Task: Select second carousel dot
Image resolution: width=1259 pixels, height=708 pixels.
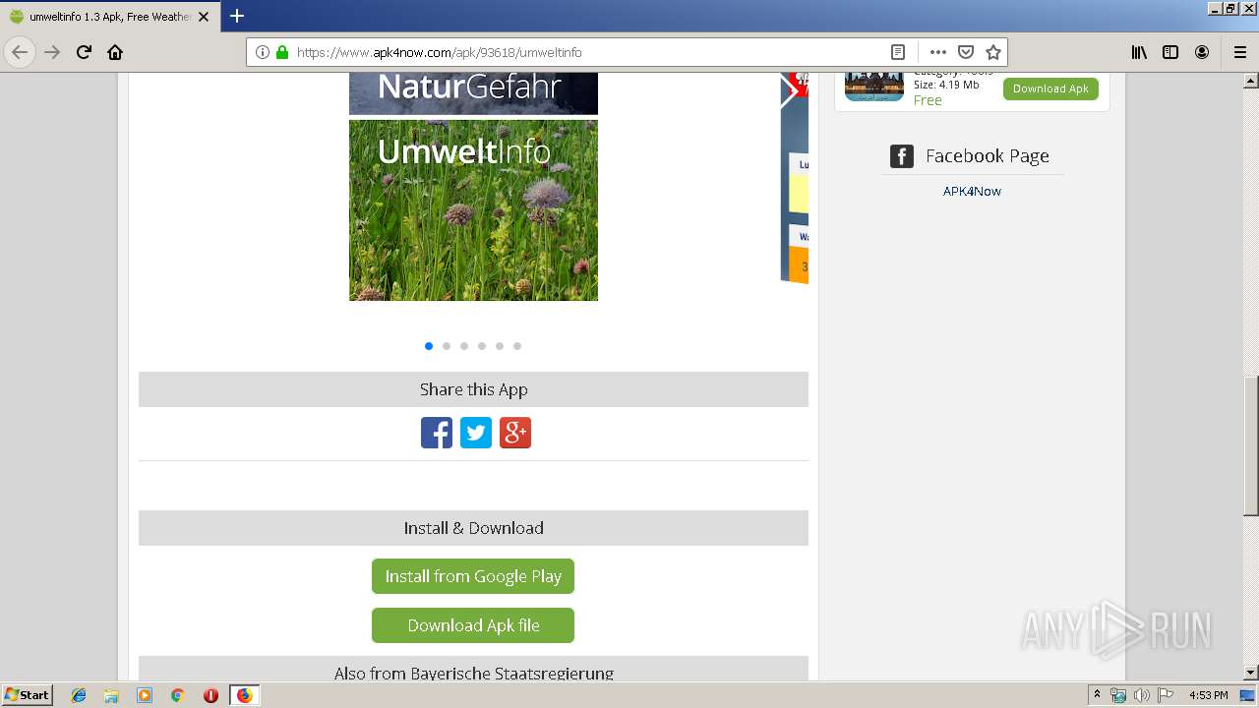Action: click(447, 346)
